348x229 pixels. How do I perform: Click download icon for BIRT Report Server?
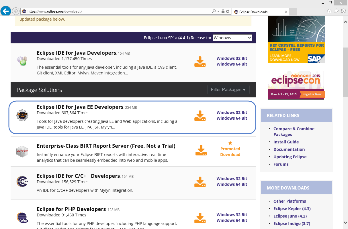point(201,150)
